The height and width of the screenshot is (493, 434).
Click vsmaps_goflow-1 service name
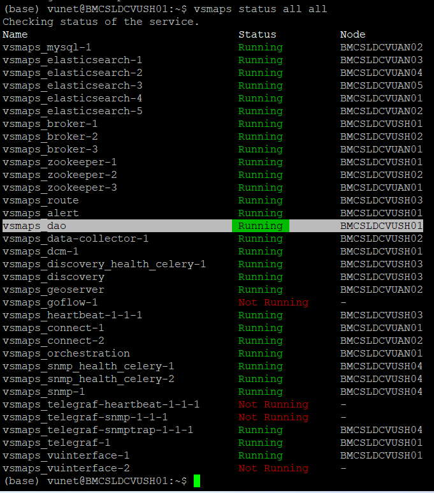point(50,302)
